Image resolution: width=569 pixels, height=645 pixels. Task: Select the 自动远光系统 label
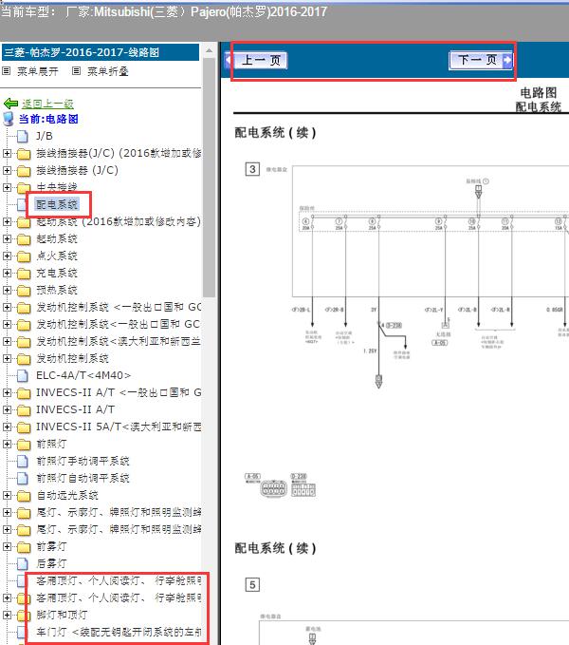(67, 495)
